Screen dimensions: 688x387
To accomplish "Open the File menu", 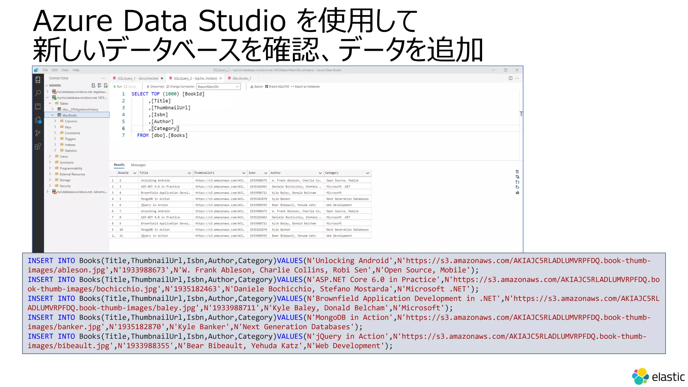I will coord(45,70).
